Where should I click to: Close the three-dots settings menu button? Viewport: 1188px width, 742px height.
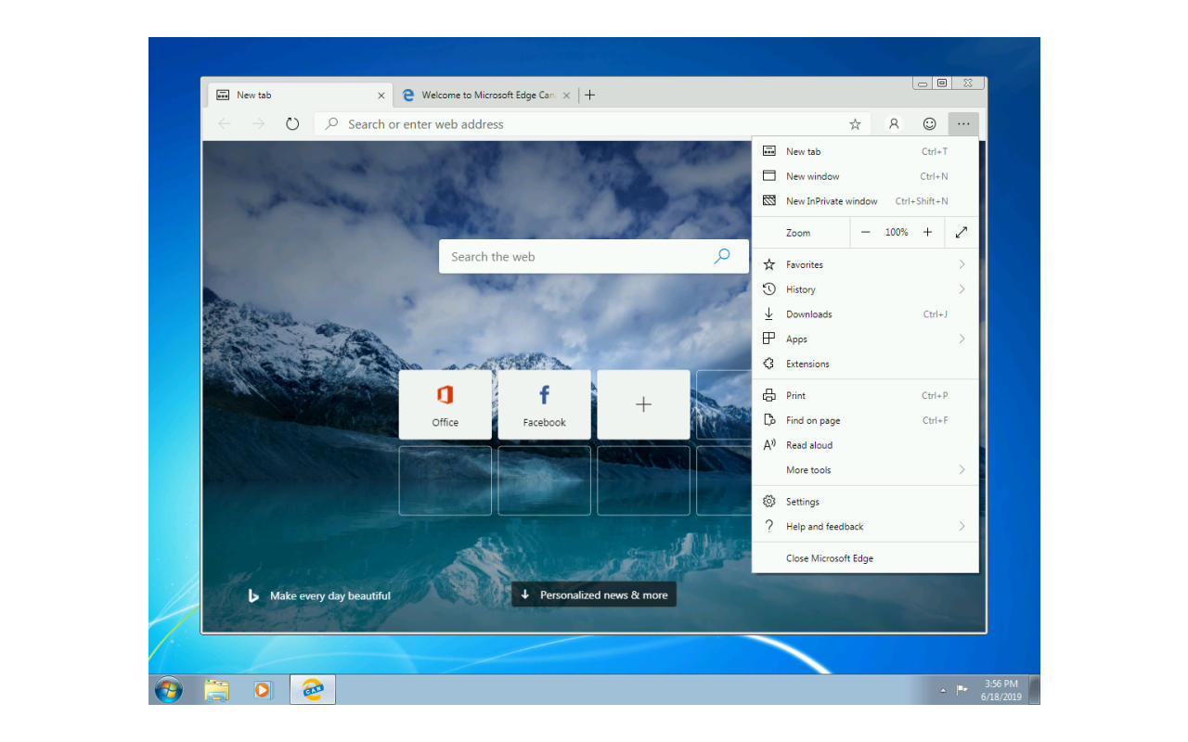pyautogui.click(x=963, y=123)
